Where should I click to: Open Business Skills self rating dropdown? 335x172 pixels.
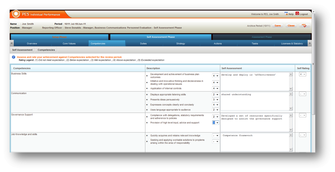point(303,74)
